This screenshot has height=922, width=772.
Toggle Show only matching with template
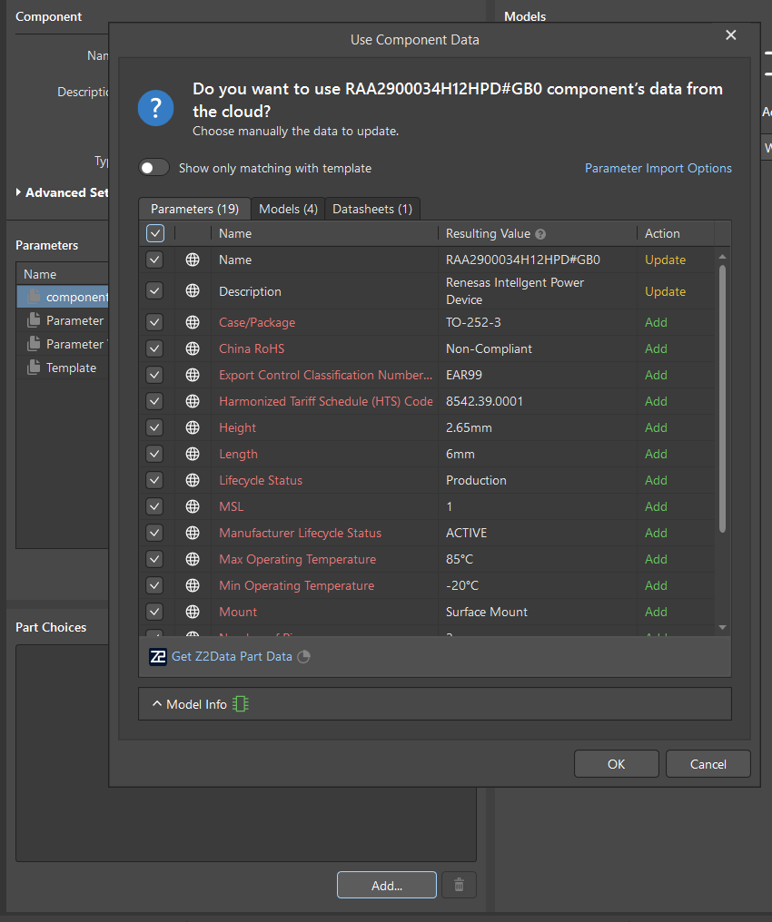coord(154,168)
